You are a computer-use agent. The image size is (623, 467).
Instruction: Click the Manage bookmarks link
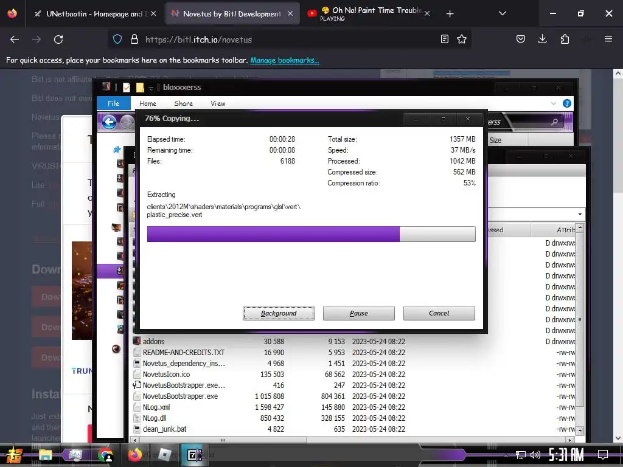pos(285,60)
